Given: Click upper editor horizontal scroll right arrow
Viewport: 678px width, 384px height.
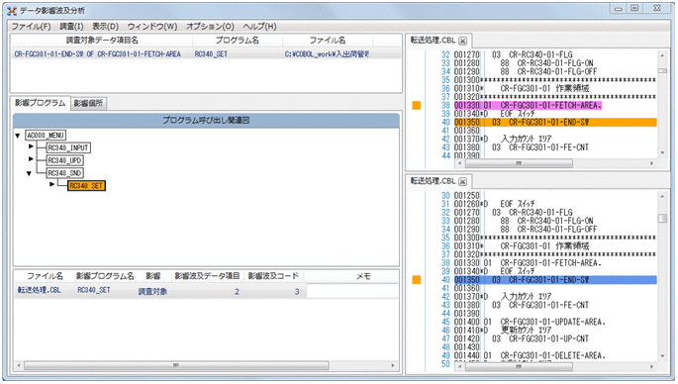Looking at the screenshot, I should click(652, 163).
